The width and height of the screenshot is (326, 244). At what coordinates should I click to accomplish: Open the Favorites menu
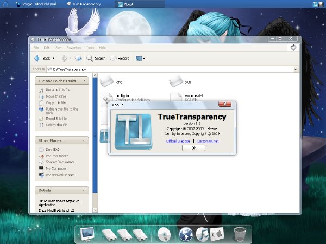74,48
